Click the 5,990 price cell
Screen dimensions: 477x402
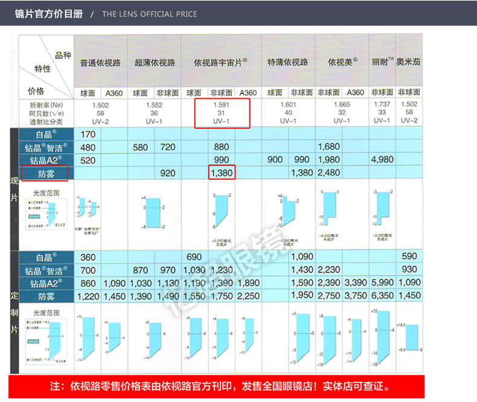pos(382,283)
